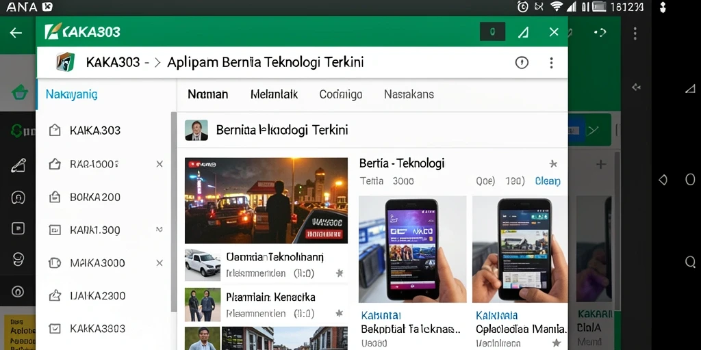
Task: Open the night street news image
Action: (266, 200)
